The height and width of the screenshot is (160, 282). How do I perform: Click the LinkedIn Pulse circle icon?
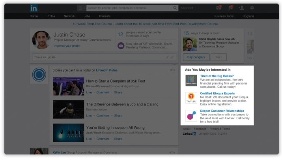[x=39, y=74]
